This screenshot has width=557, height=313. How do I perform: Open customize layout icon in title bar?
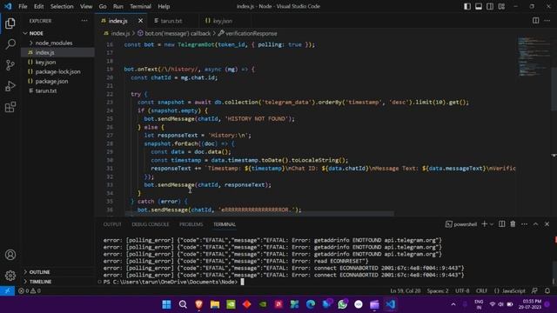(501, 6)
